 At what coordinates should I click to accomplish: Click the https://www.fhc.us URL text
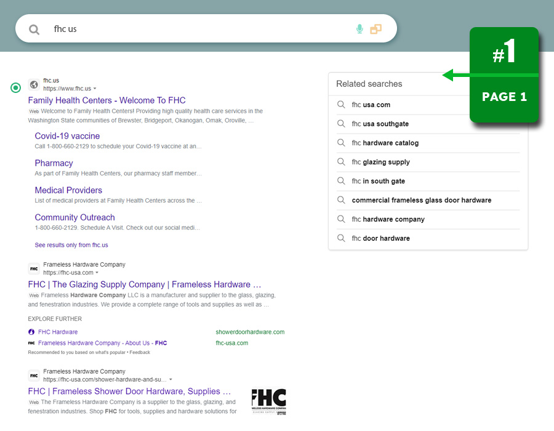tap(67, 88)
